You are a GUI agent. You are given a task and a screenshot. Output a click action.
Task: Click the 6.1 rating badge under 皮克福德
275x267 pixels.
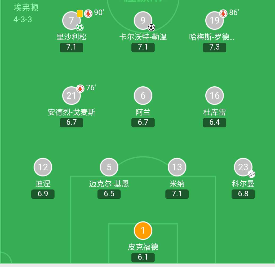click(x=143, y=257)
